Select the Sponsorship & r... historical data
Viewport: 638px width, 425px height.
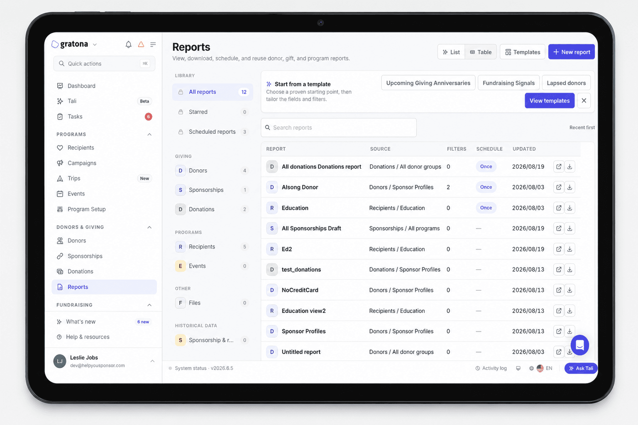pyautogui.click(x=213, y=340)
